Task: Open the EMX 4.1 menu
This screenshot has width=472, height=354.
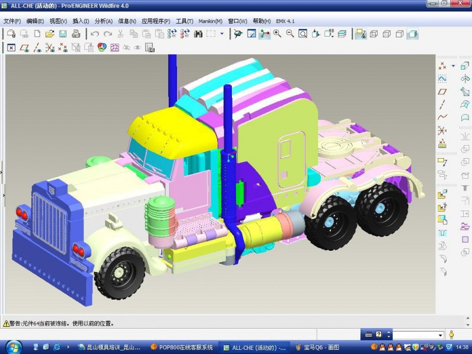Action: pos(285,21)
